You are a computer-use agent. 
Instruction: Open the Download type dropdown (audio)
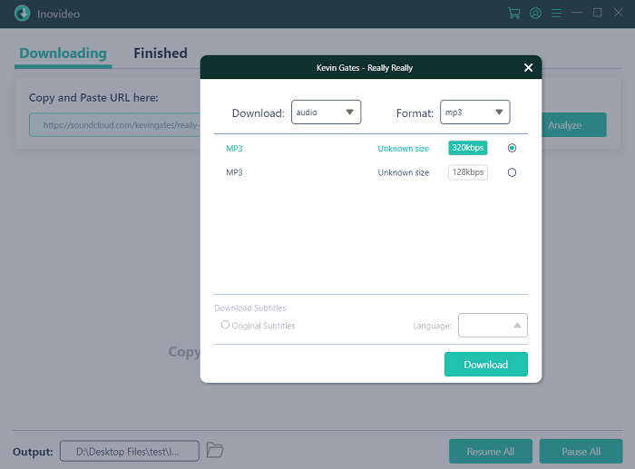(326, 112)
